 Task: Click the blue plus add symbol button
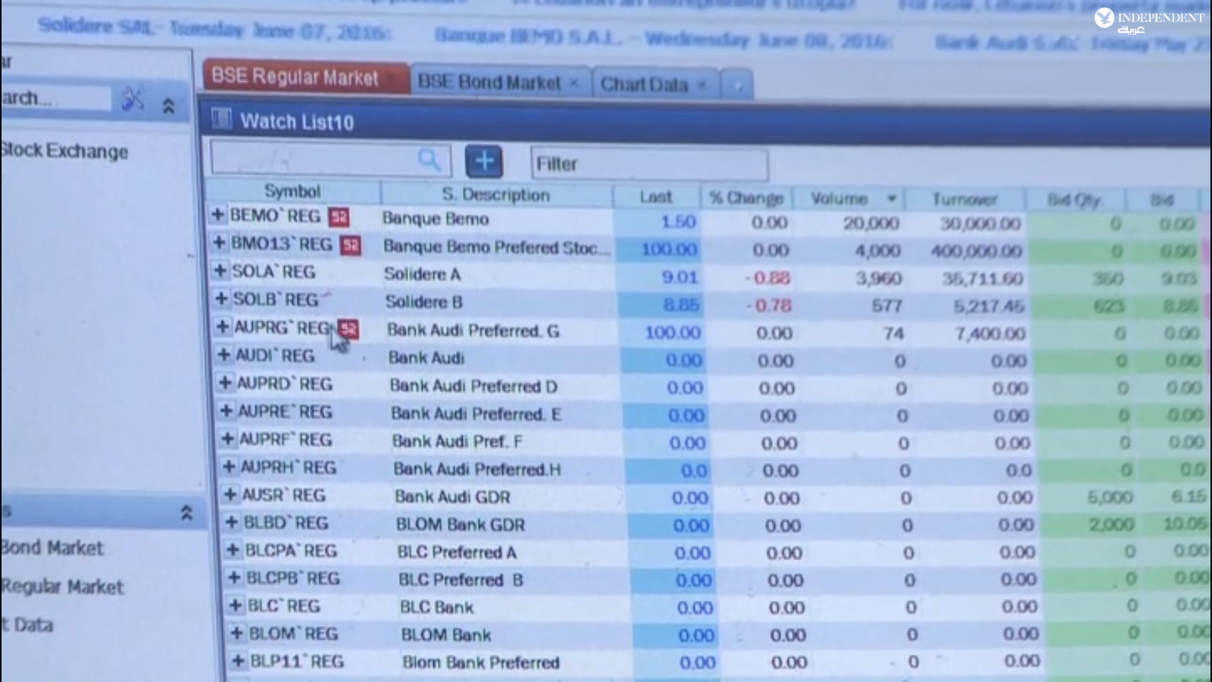[484, 161]
